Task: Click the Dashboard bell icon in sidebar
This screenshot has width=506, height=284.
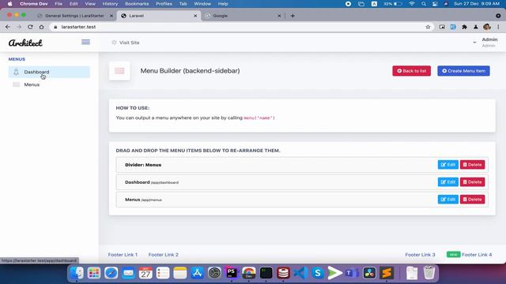Action: (16, 72)
